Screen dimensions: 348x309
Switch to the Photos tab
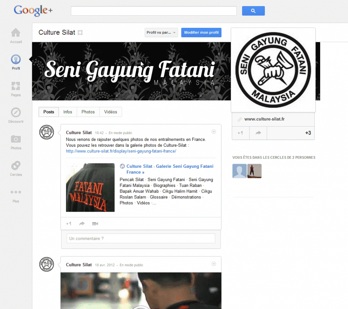click(x=88, y=112)
